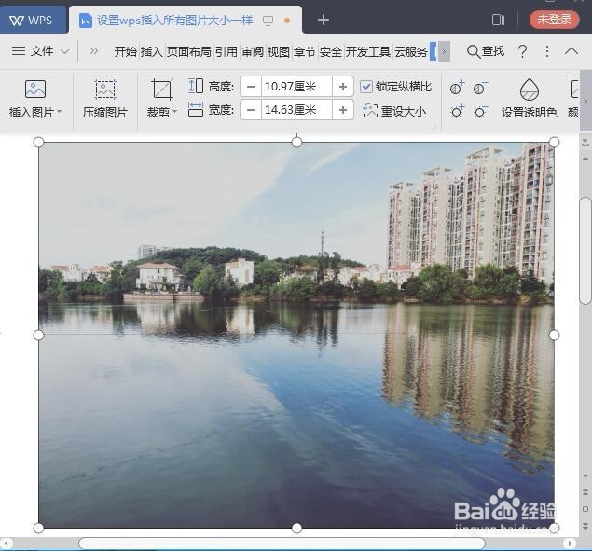Click the height field showing 10.97厘米

296,87
